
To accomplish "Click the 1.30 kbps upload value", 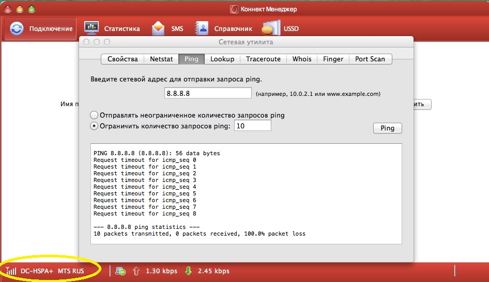I will coord(162,271).
